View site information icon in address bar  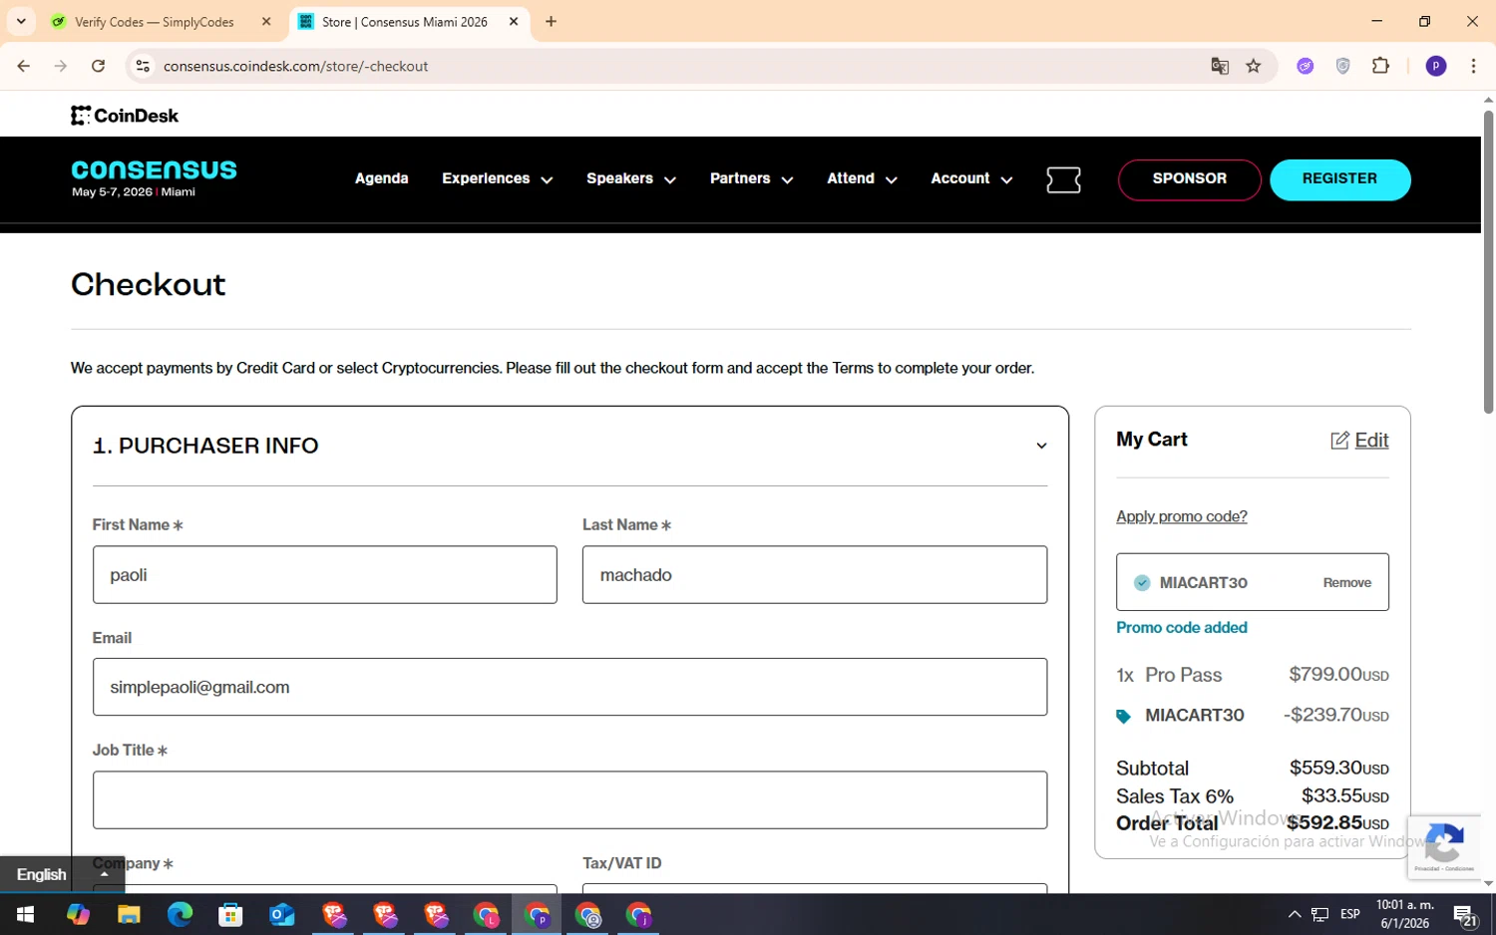pos(143,66)
